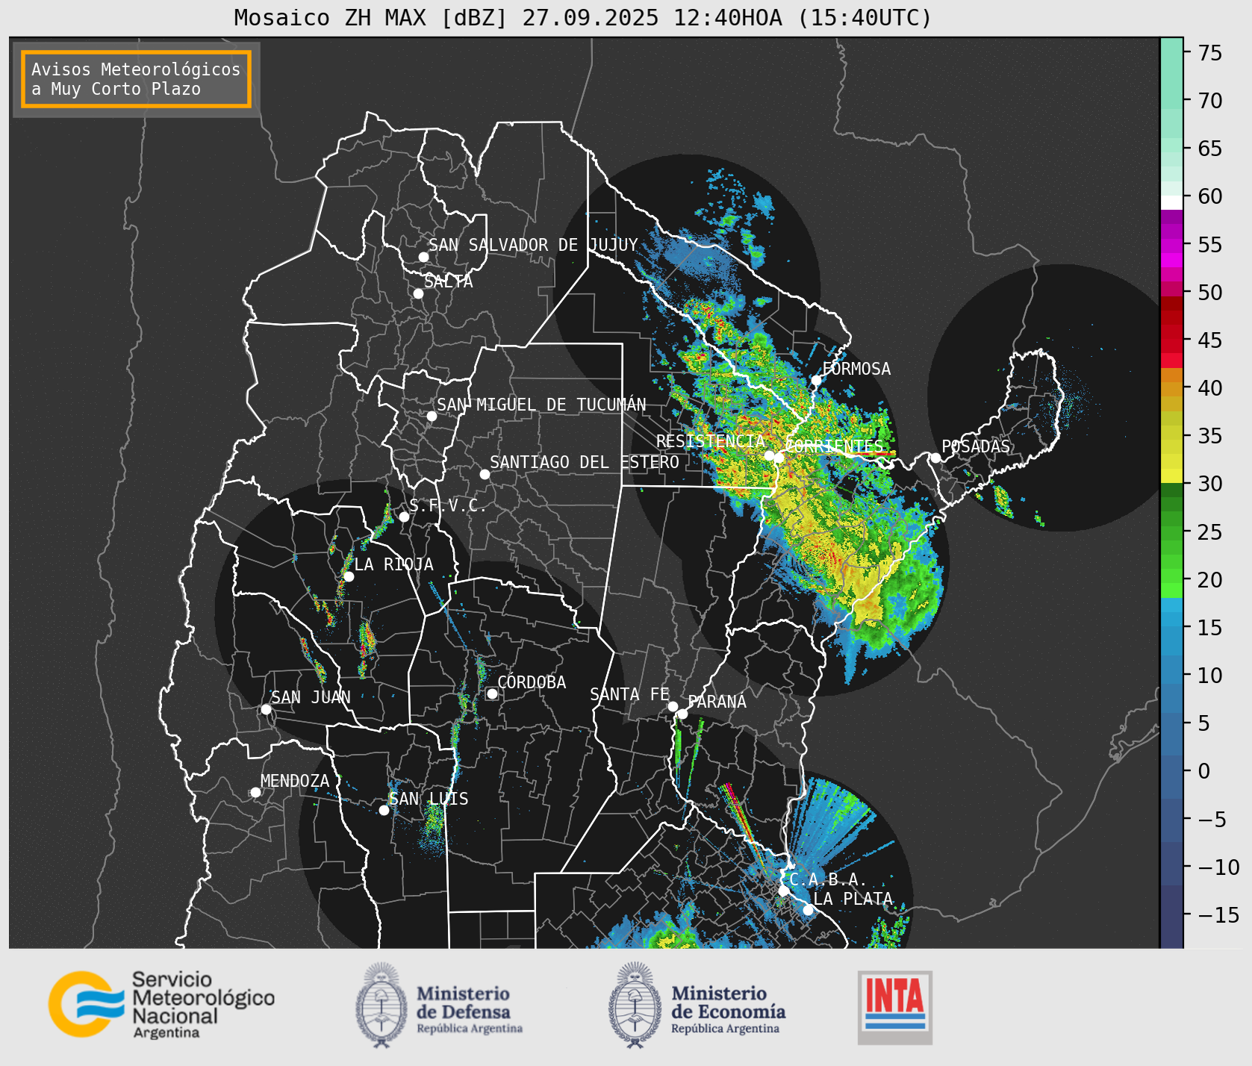
Task: Select the San Miguel de Tucumán marker
Action: (432, 416)
